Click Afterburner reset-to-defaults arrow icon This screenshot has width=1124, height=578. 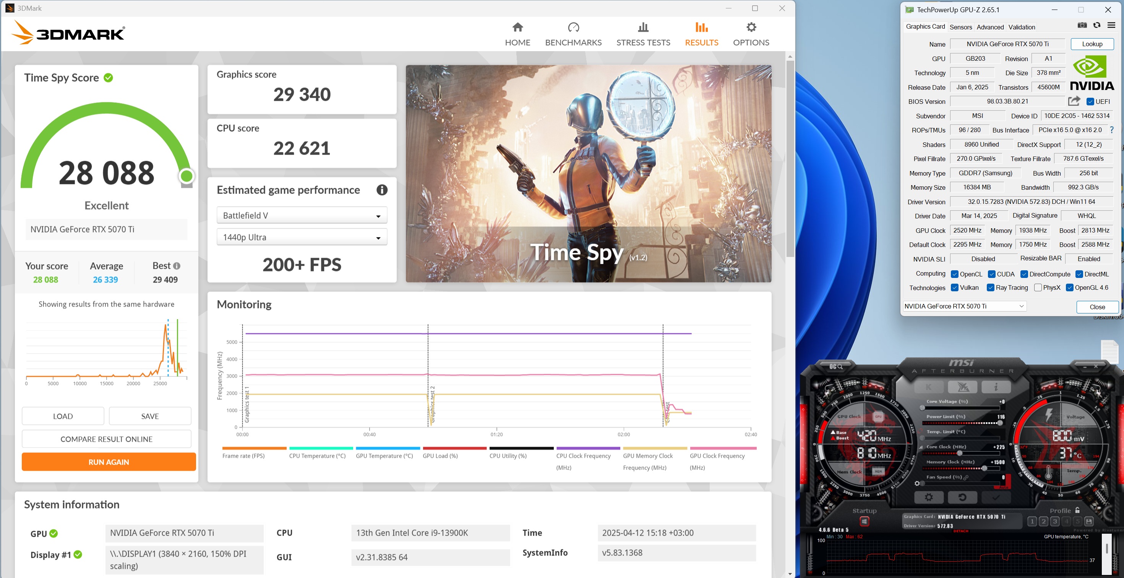962,497
